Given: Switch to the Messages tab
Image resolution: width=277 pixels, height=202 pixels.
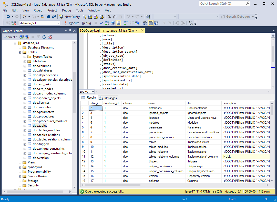Looking at the screenshot, I should pyautogui.click(x=108, y=98).
